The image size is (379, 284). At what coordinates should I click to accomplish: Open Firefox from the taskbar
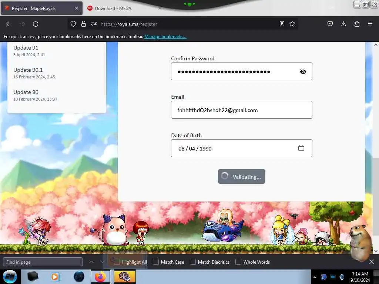(x=100, y=277)
